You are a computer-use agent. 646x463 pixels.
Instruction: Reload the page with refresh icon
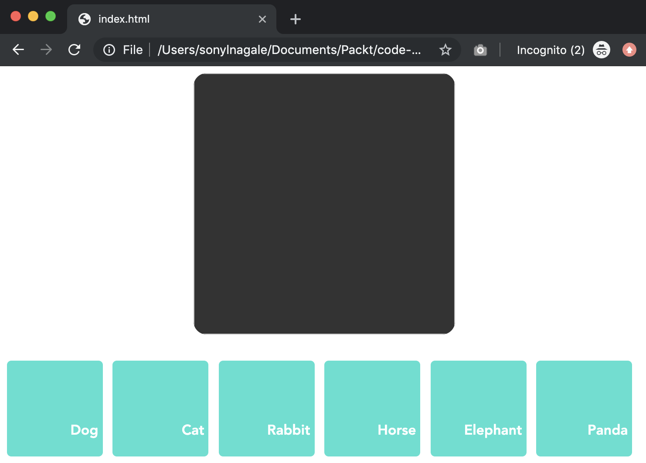75,50
